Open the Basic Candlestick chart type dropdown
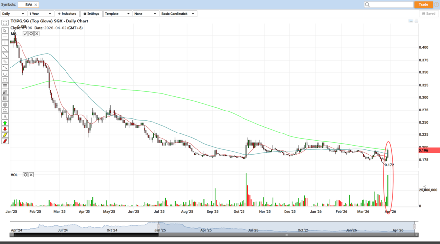Screen dimensions: 440x244 point(178,14)
